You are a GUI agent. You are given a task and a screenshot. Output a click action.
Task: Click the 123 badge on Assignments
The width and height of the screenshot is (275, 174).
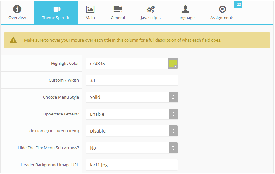pyautogui.click(x=238, y=4)
